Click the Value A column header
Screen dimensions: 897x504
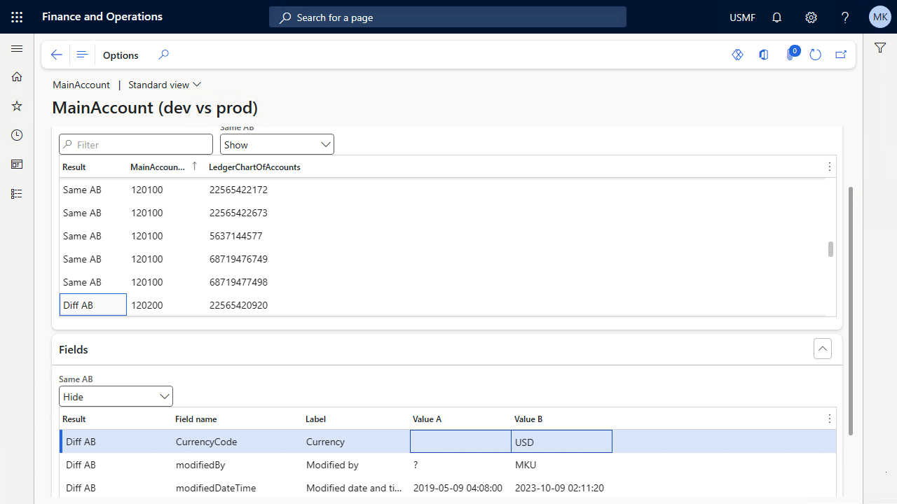(427, 419)
